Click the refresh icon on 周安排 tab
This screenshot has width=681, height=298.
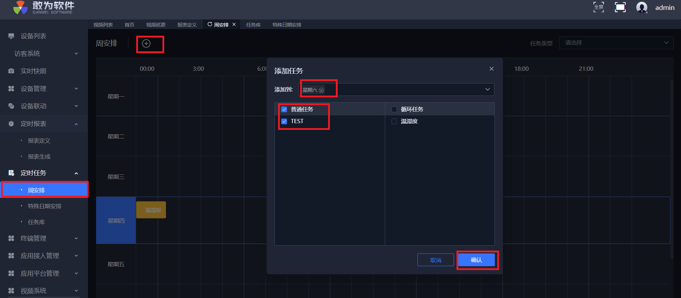pos(210,24)
